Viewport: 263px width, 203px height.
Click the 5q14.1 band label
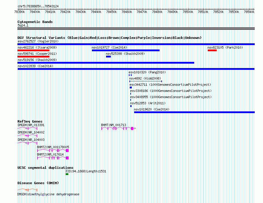coord(23,25)
